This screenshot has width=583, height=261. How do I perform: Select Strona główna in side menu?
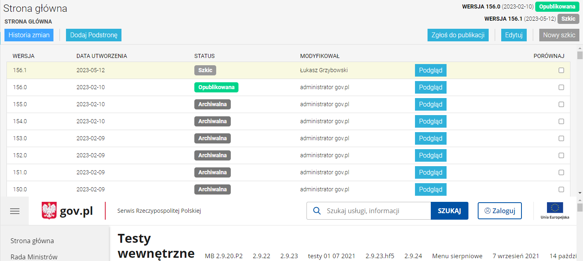[32, 241]
